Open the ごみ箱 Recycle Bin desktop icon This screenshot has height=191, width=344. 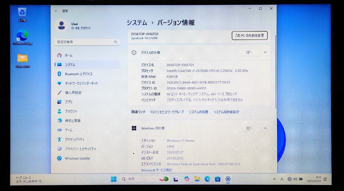(x=22, y=15)
